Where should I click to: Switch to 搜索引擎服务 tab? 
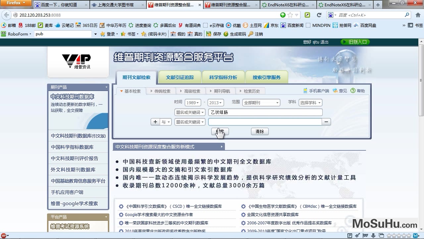click(266, 77)
